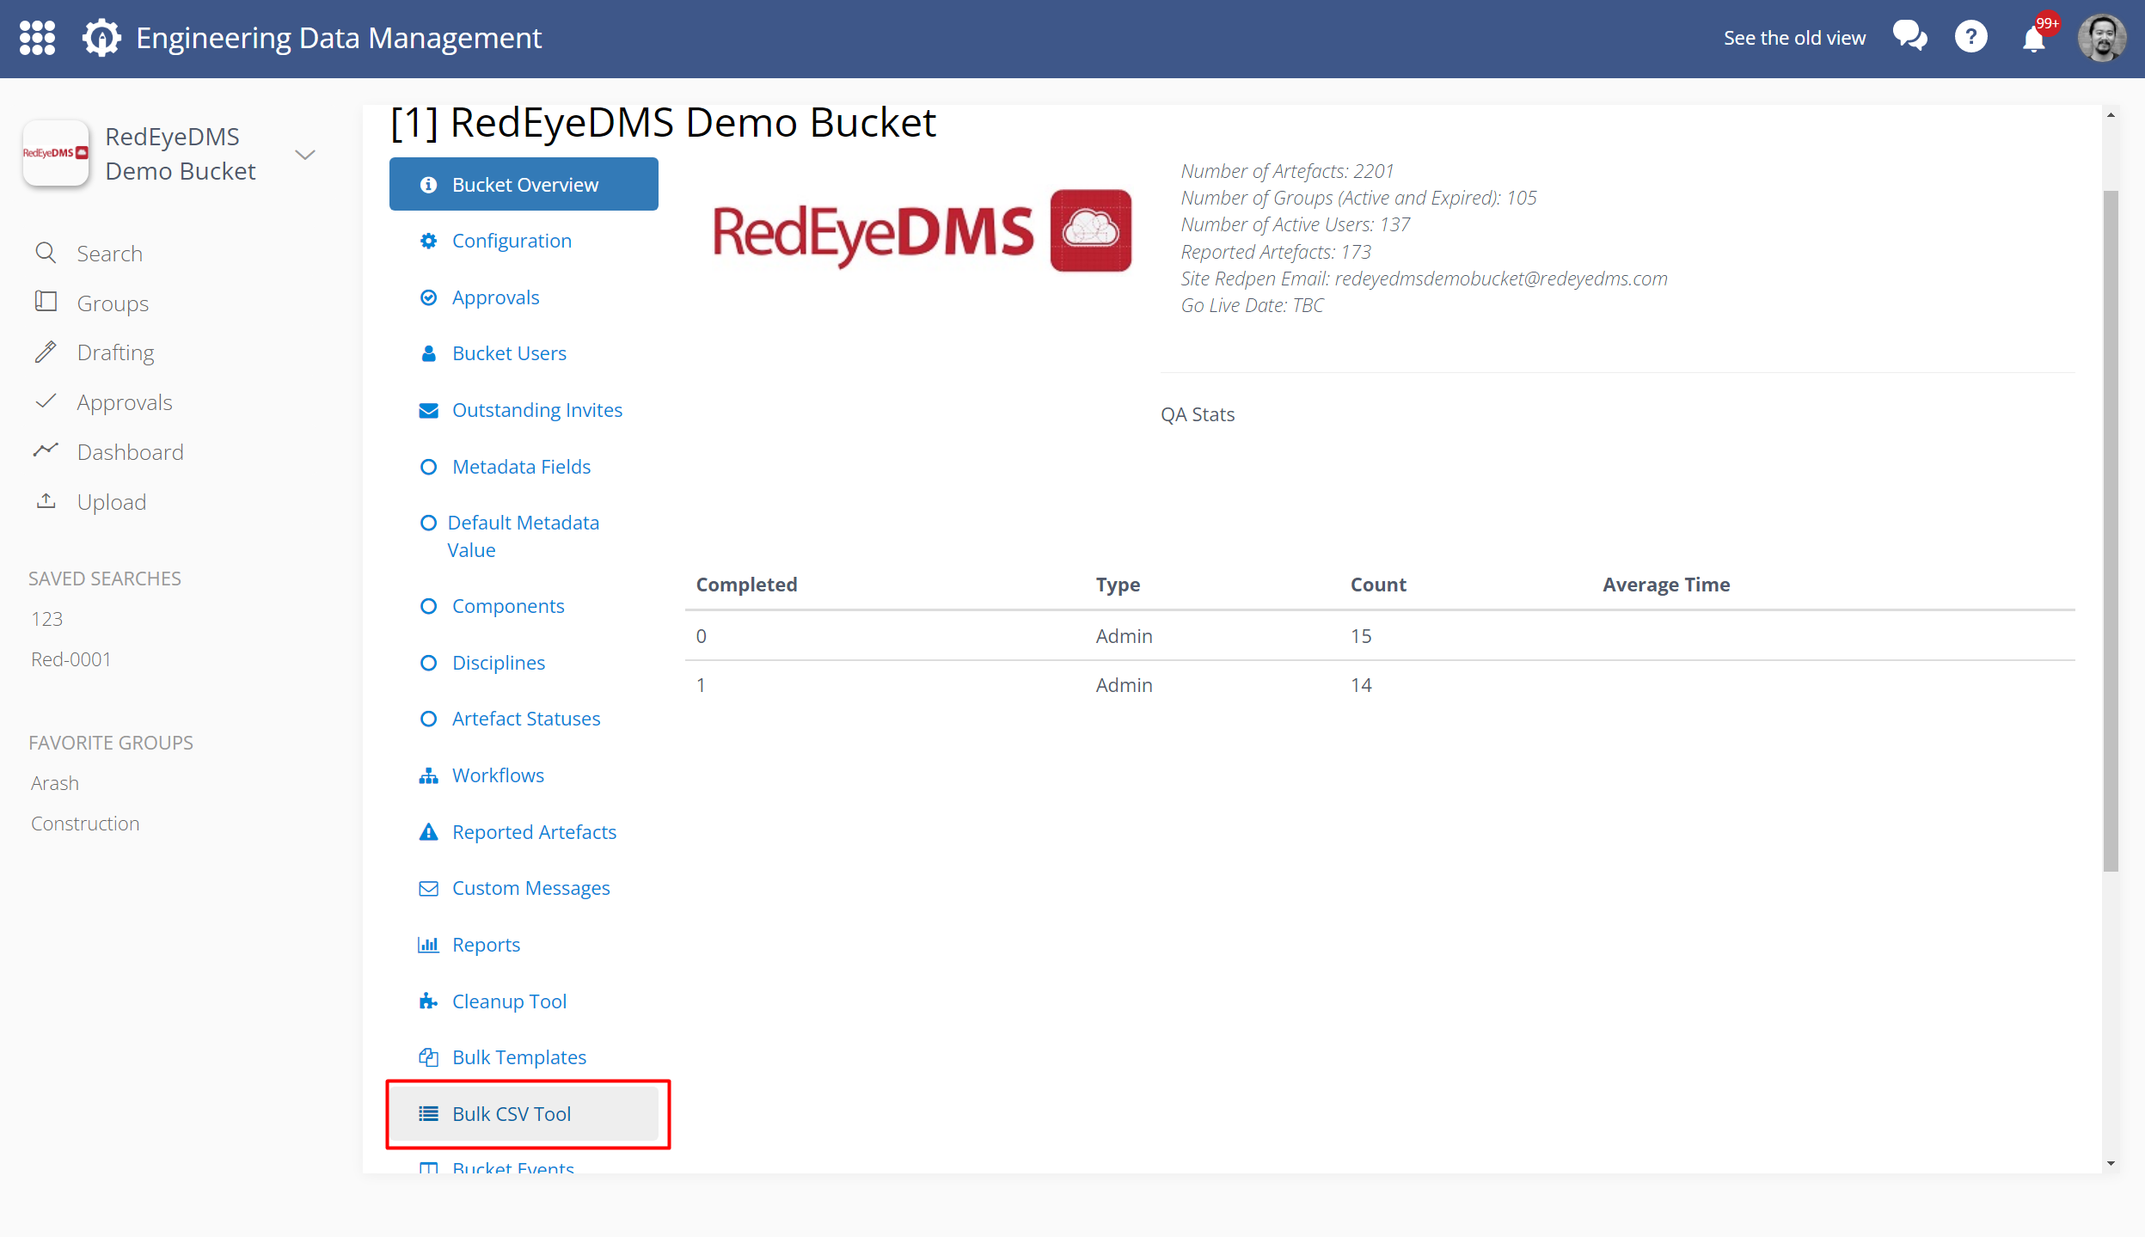Click the Reported Artefacts warning icon
Screen dimensions: 2145x1237
point(428,831)
